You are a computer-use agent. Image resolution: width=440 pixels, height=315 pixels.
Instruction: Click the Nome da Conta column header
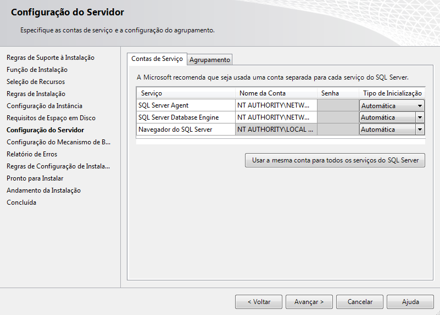[x=276, y=93]
